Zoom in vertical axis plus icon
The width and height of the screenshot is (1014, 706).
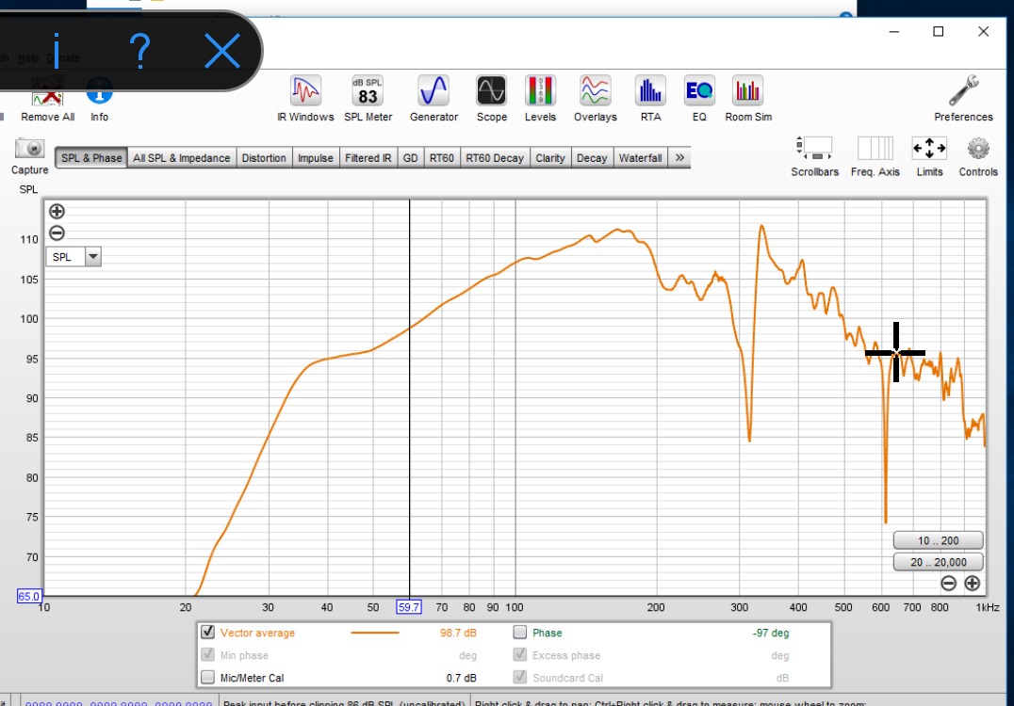[57, 211]
